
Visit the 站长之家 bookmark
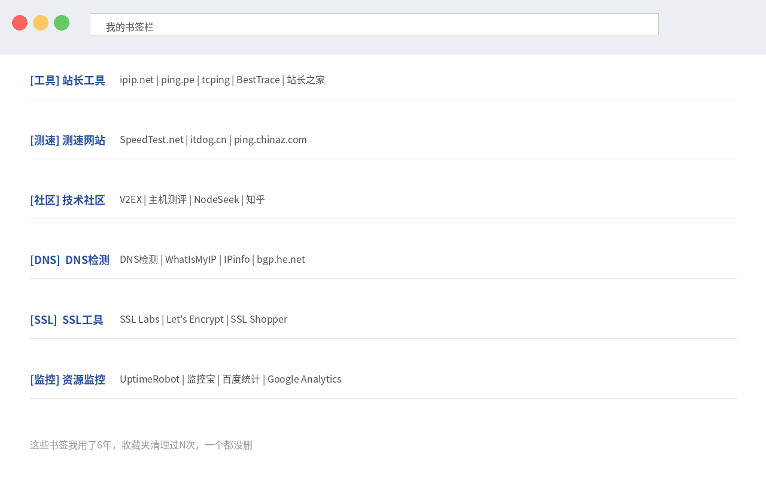coord(306,80)
